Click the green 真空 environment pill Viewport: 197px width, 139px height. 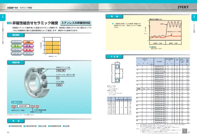16,46
